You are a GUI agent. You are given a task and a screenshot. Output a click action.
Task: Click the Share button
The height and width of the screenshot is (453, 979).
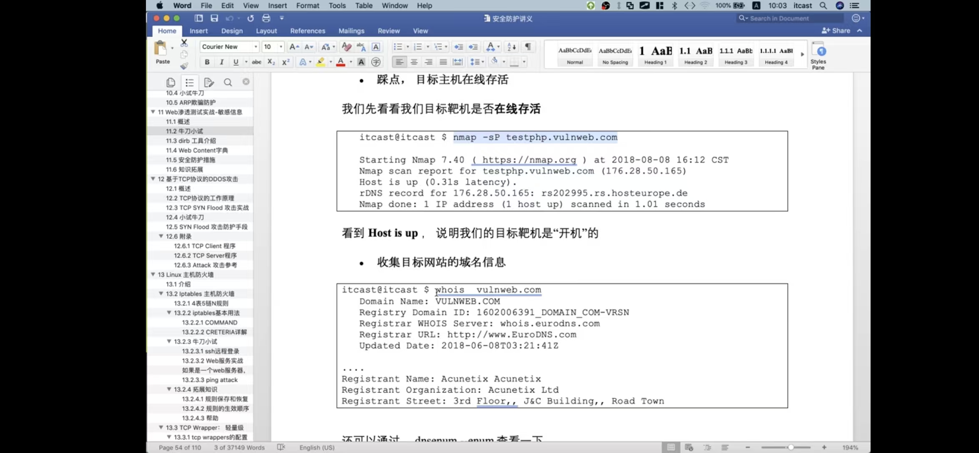click(x=836, y=30)
